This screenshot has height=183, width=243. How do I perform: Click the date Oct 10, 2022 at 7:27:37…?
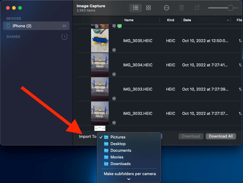click(205, 113)
